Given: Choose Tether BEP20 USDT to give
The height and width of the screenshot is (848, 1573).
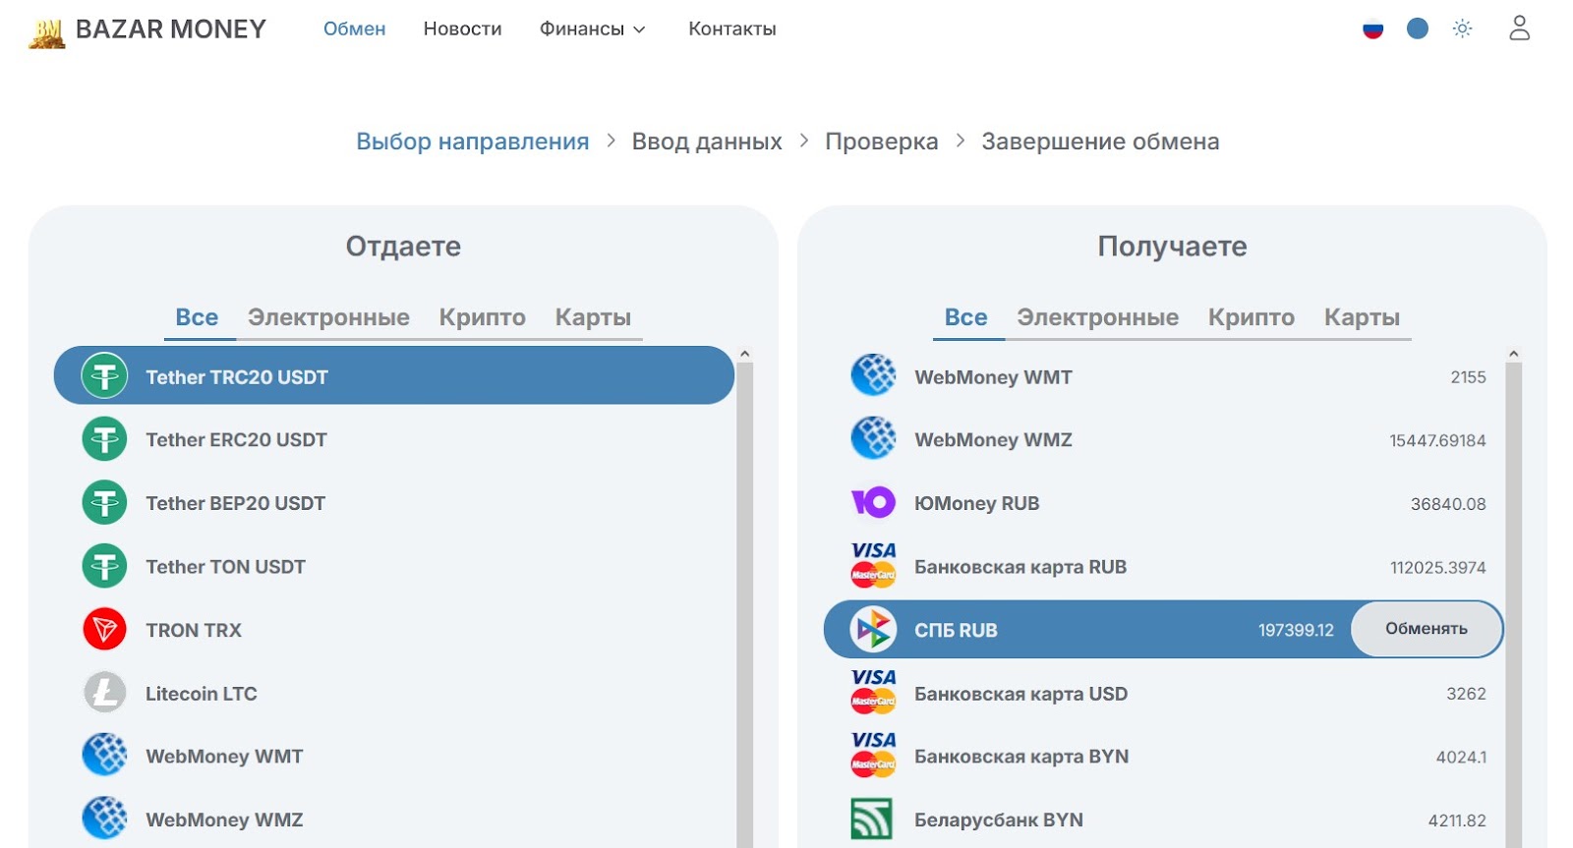Looking at the screenshot, I should [x=393, y=503].
